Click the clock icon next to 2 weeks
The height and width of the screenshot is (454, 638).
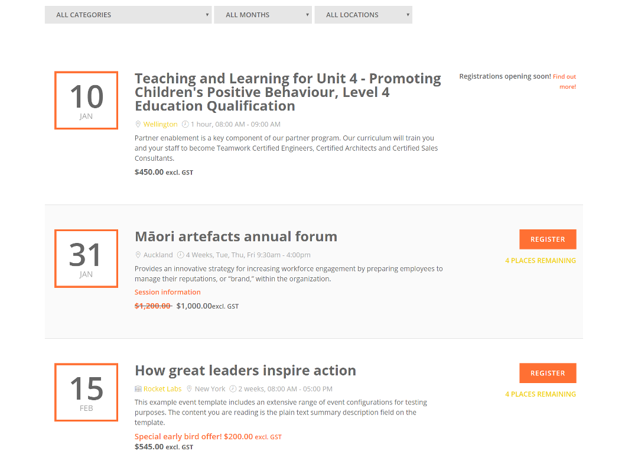(x=233, y=389)
